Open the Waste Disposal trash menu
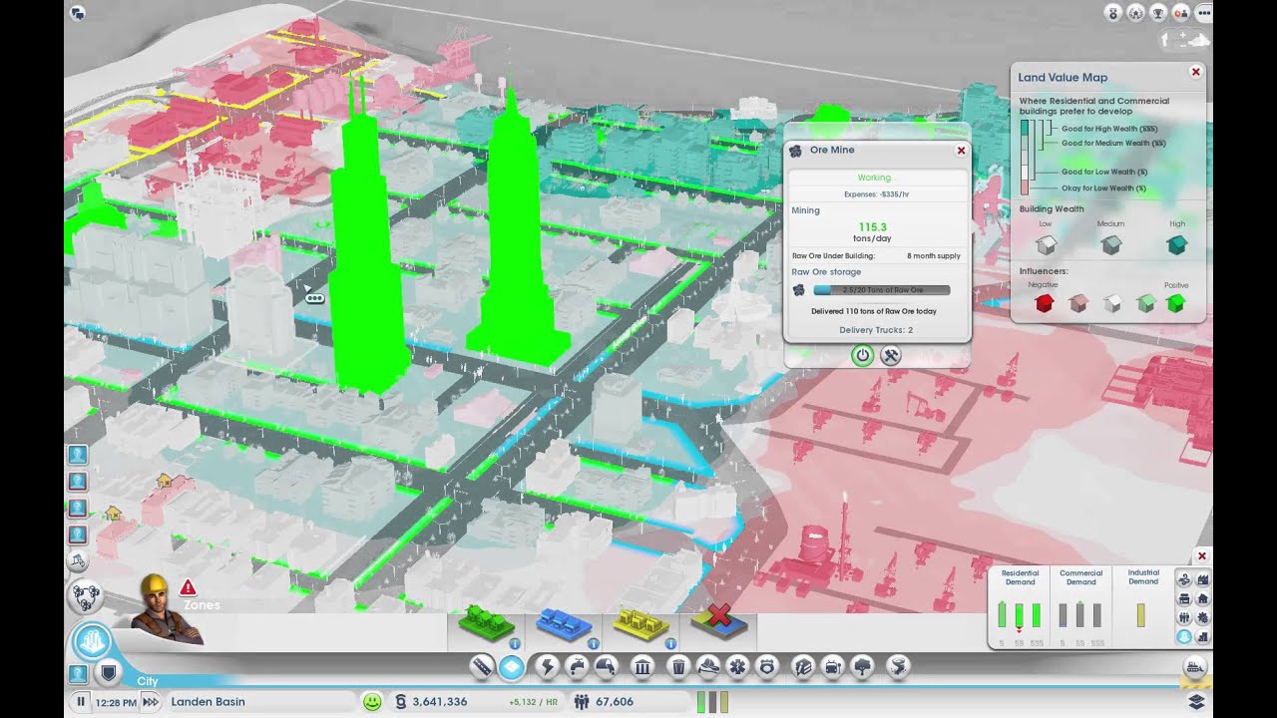The image size is (1277, 718). pos(678,666)
